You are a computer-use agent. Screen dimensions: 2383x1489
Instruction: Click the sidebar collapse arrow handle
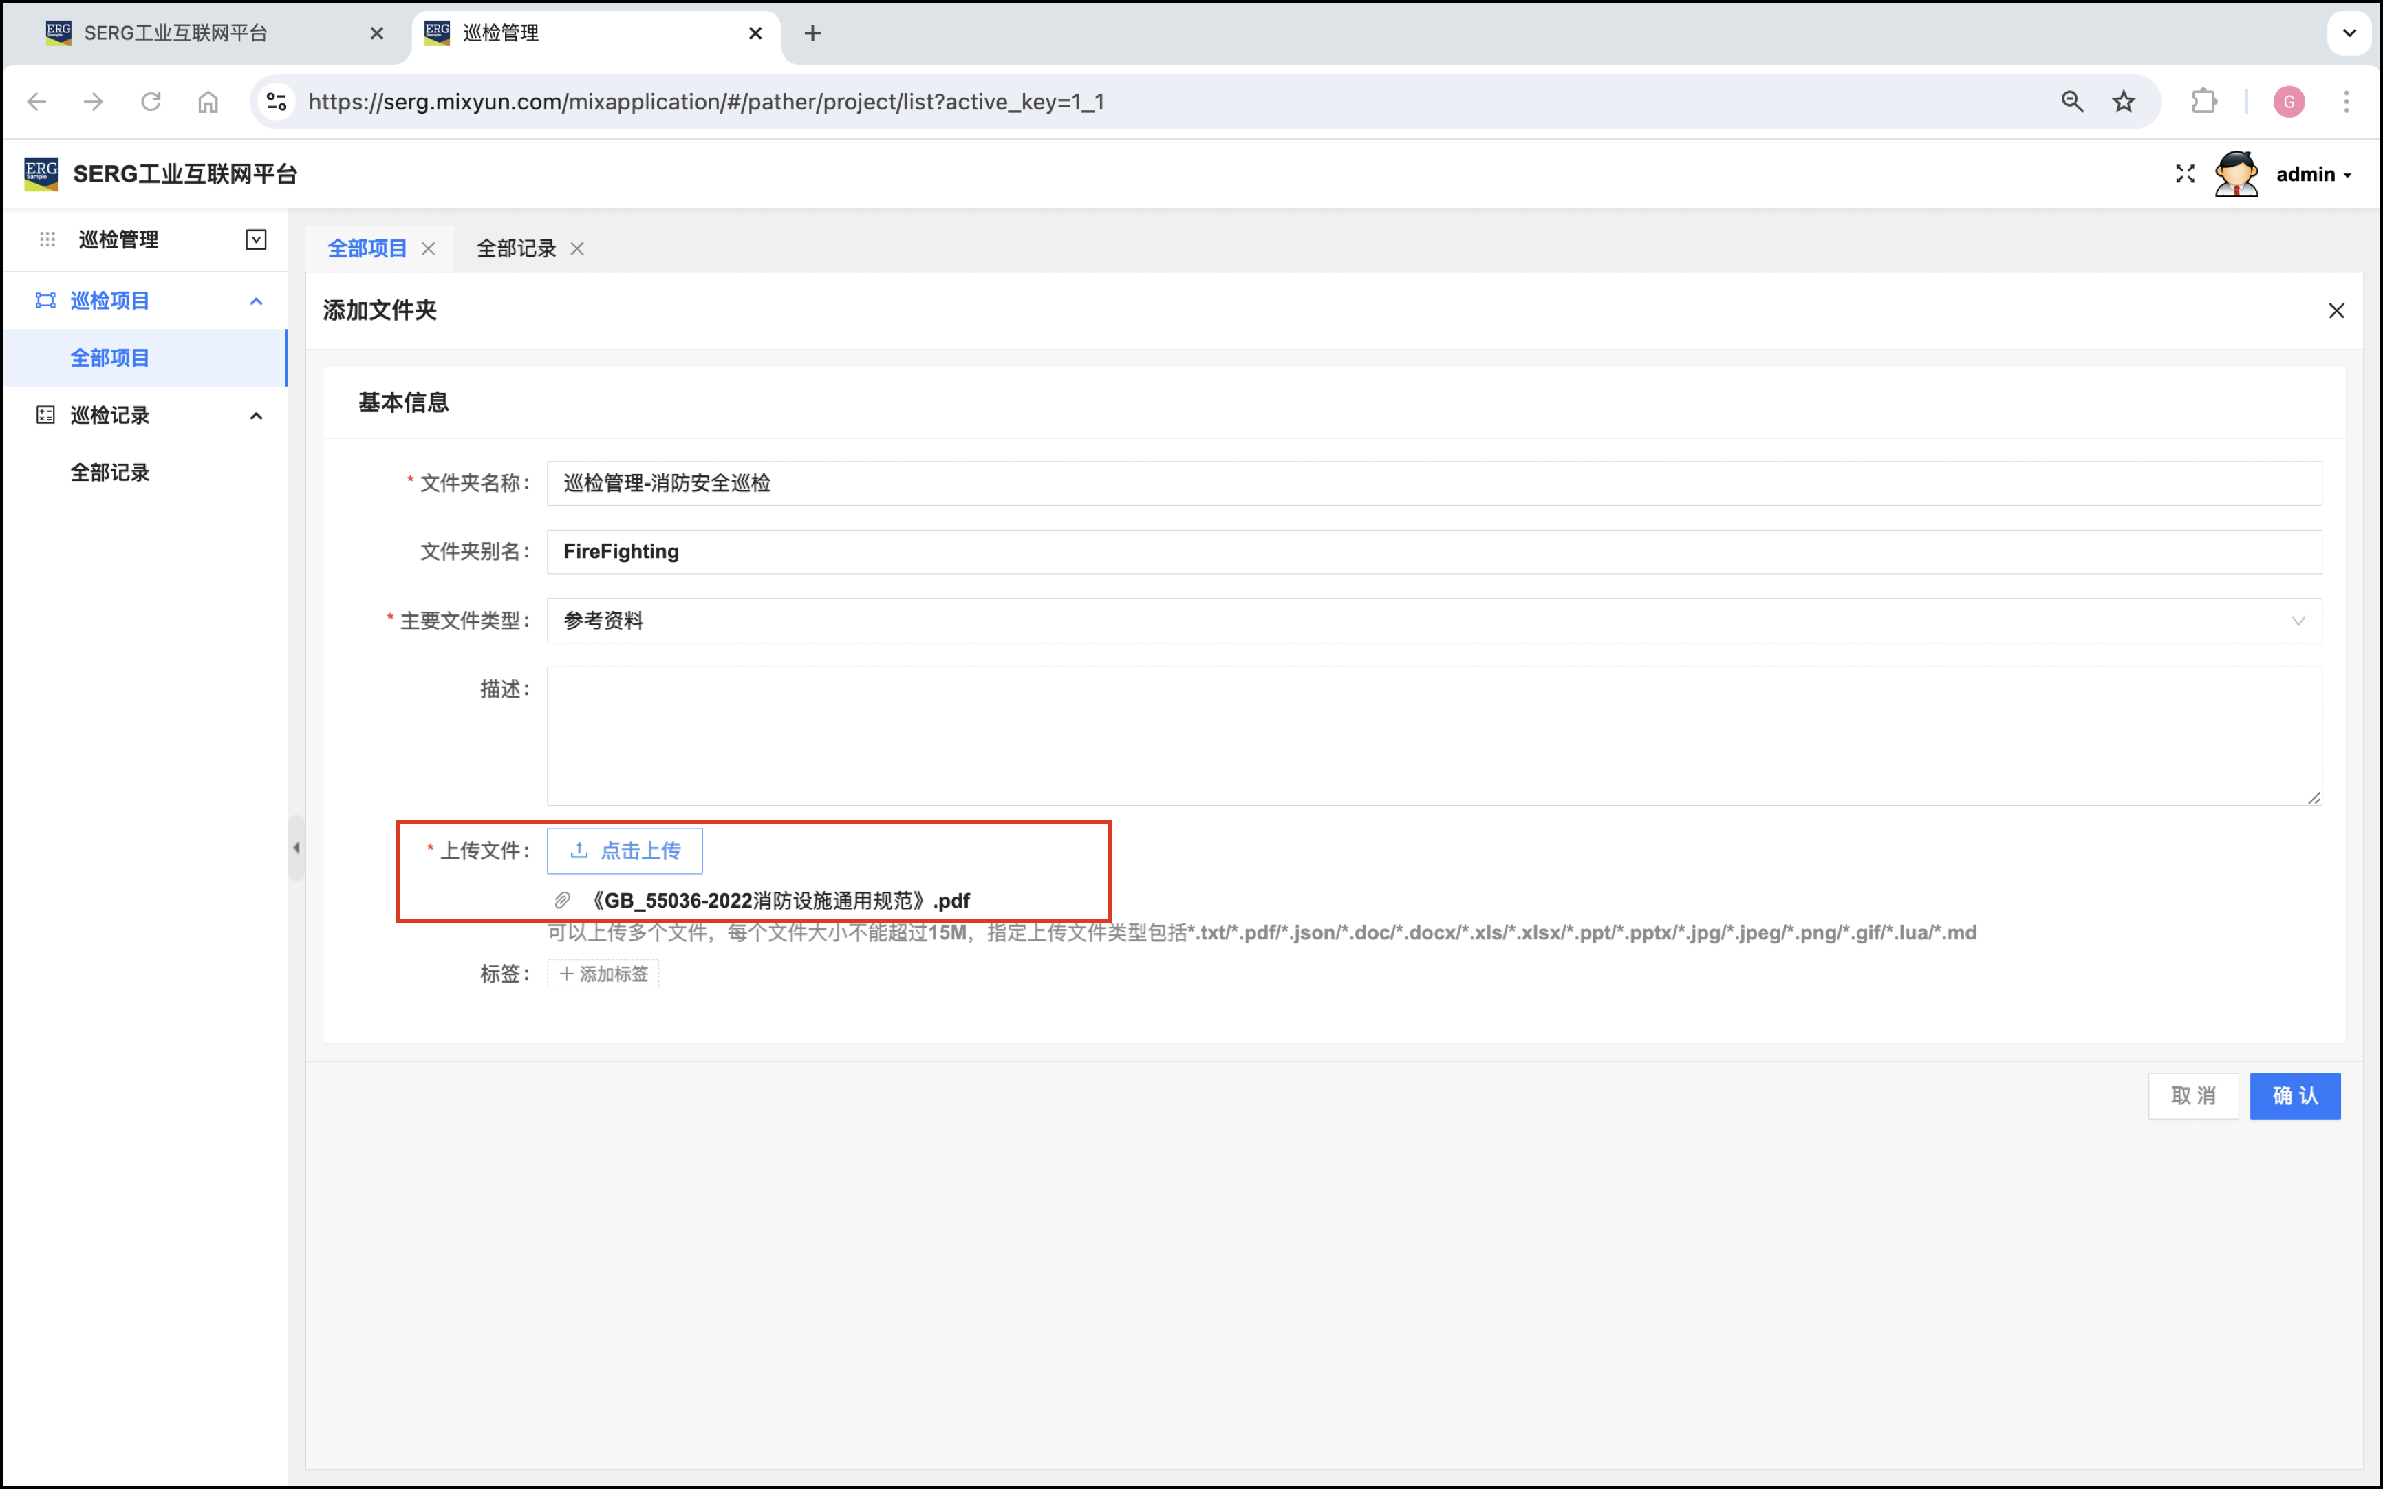coord(296,848)
